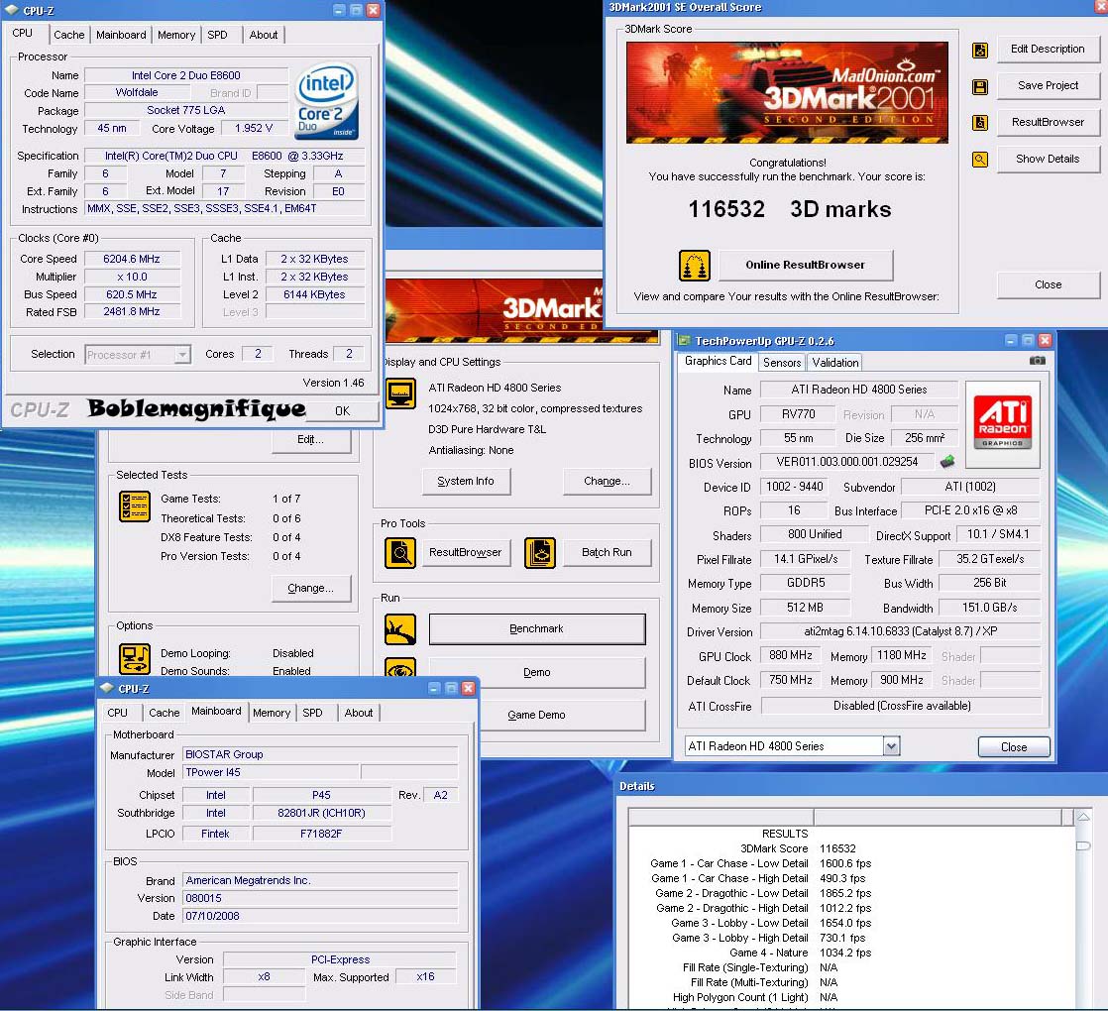The height and width of the screenshot is (1011, 1108).
Task: Click the Edit... button in 3DMark
Action: [310, 439]
